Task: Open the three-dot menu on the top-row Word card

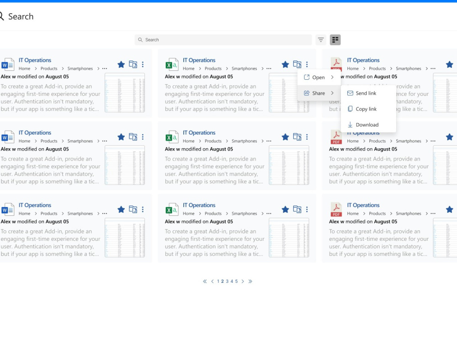Action: tap(143, 64)
